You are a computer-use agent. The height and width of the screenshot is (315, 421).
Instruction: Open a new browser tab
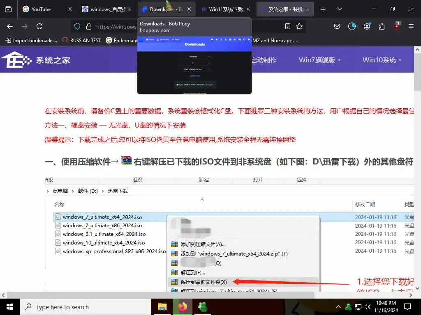tap(323, 9)
